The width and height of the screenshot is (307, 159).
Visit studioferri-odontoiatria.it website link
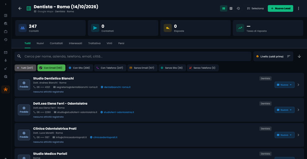119,112
